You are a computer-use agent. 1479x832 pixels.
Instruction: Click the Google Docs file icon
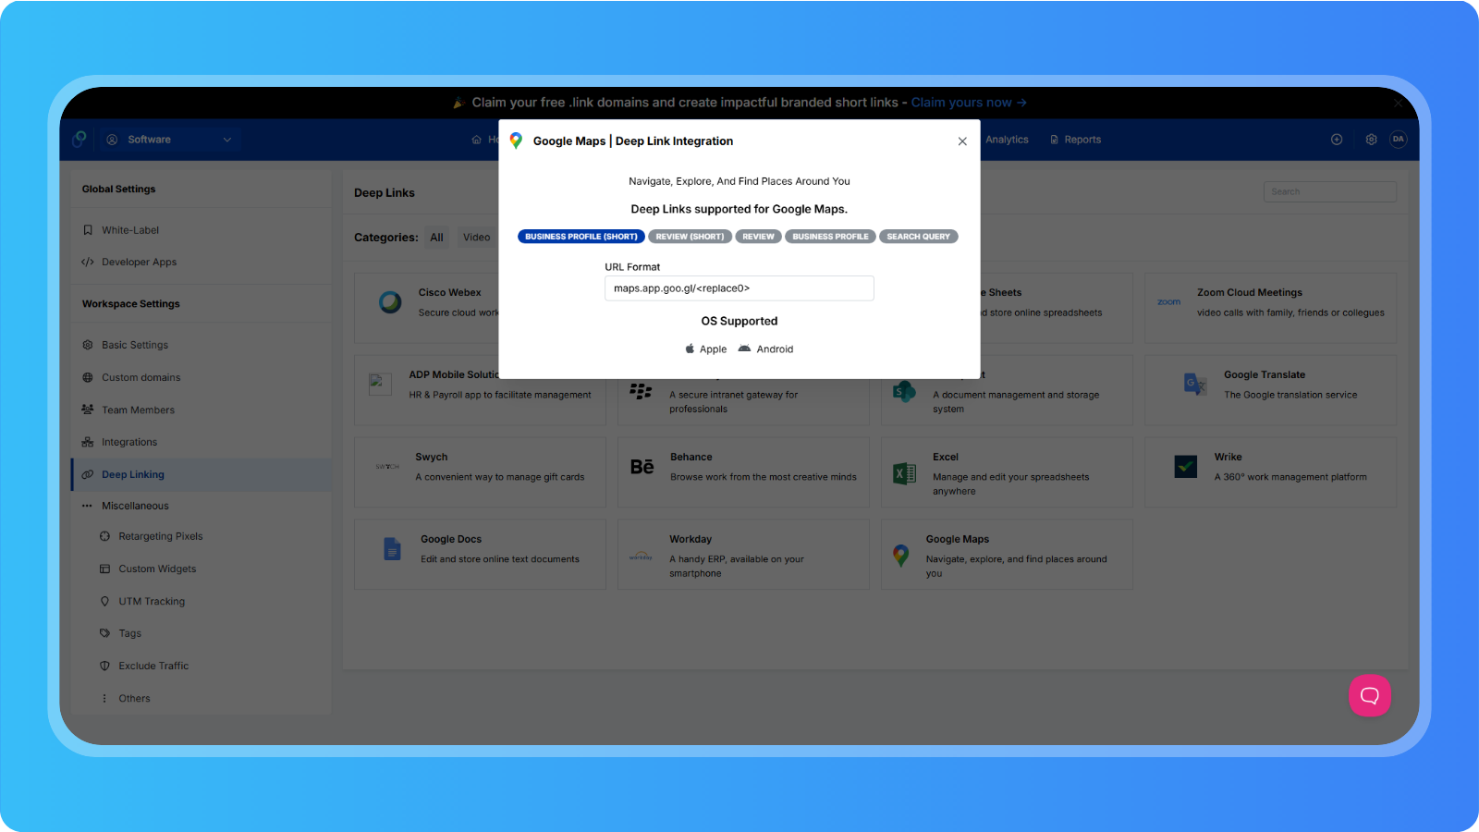pos(392,549)
